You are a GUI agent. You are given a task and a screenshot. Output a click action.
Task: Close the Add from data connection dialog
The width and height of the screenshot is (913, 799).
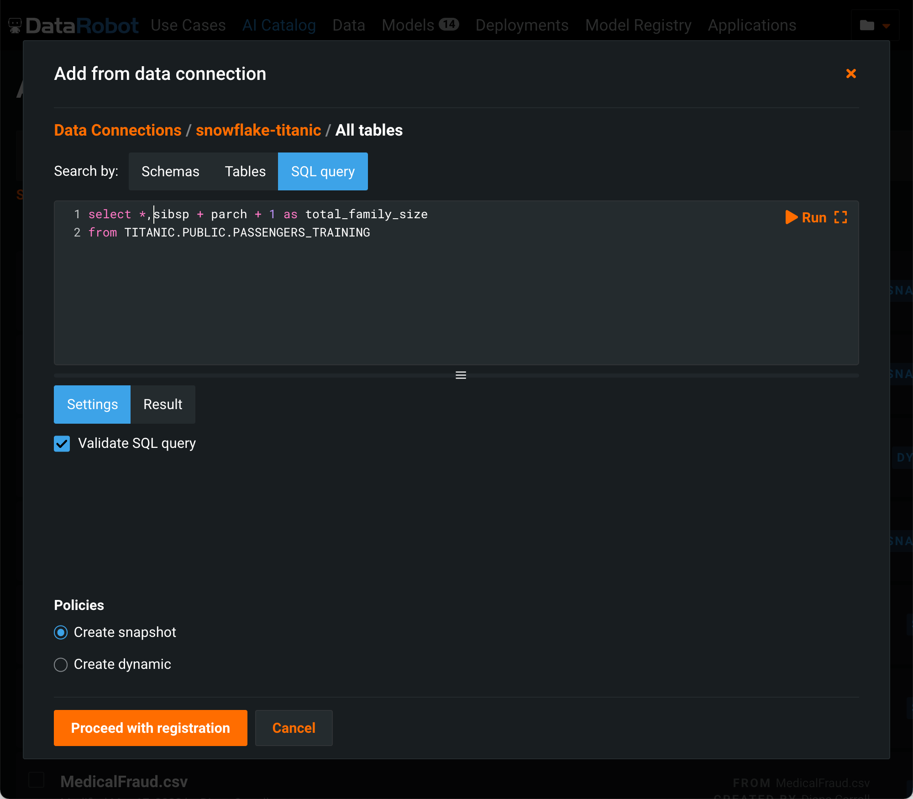851,74
